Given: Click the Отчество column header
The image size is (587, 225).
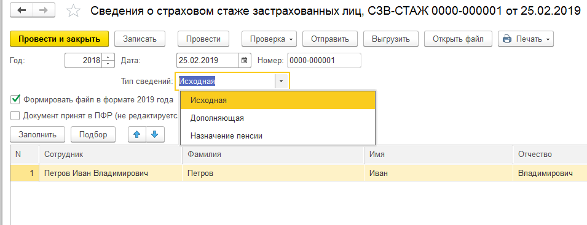Looking at the screenshot, I should pyautogui.click(x=550, y=154).
